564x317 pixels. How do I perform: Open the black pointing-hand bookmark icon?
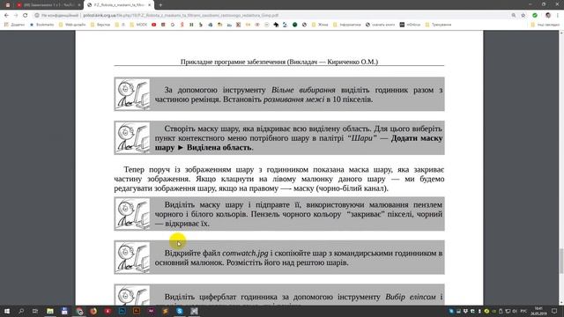[276, 25]
